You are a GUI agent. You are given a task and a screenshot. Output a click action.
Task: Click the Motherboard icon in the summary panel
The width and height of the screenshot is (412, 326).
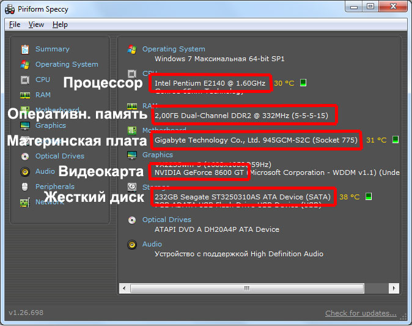(132, 130)
